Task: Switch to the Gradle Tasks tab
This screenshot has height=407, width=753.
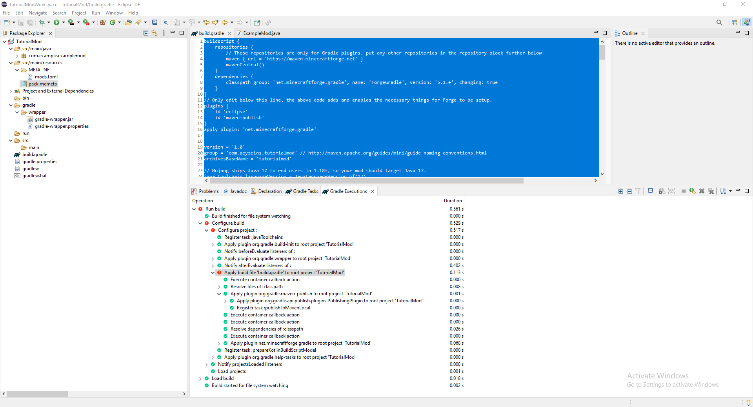Action: tap(302, 191)
